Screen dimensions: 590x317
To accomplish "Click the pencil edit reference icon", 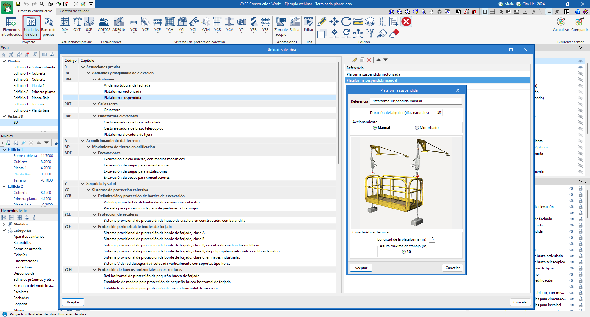I will pyautogui.click(x=355, y=60).
